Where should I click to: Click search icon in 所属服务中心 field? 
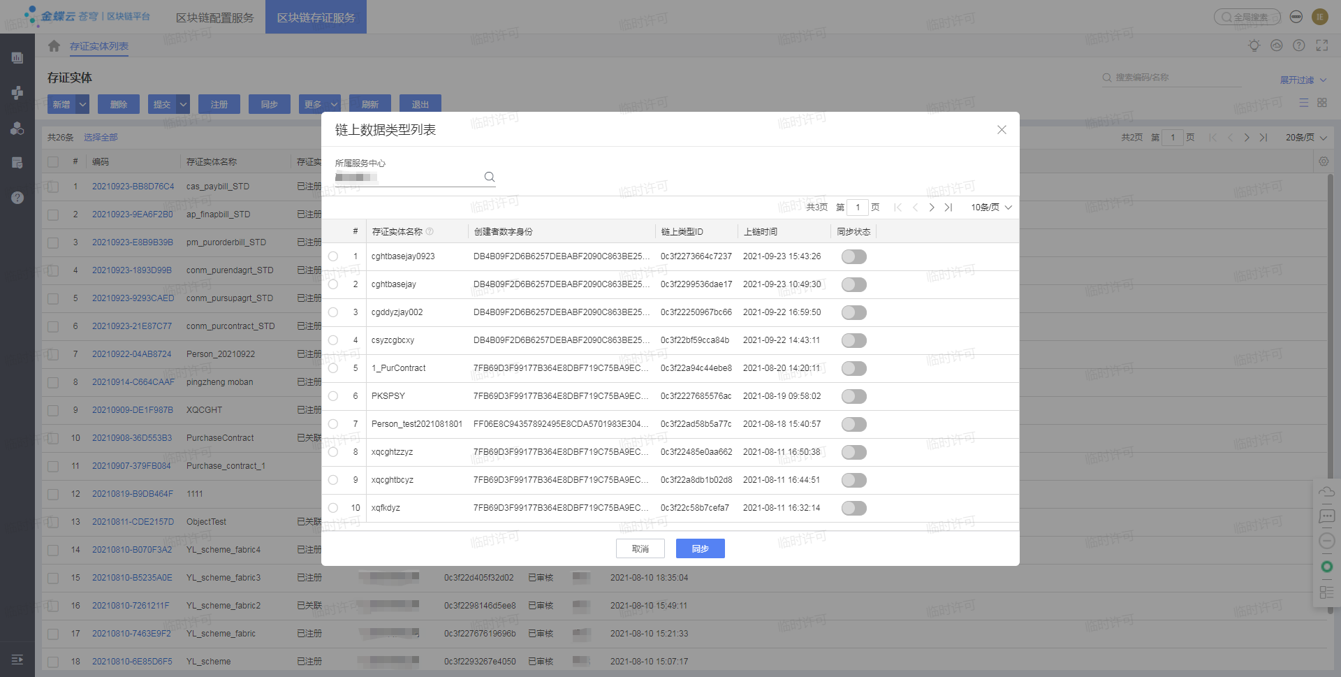(x=490, y=177)
